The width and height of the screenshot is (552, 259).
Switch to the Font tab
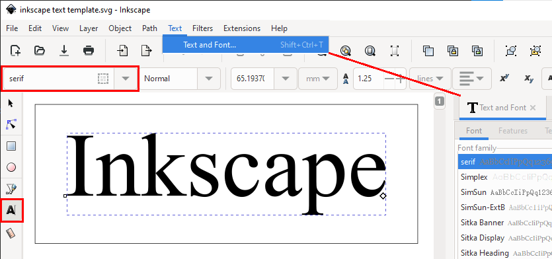point(474,131)
